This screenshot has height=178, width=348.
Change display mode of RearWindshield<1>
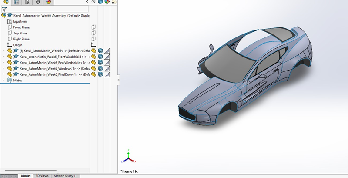click(100, 63)
